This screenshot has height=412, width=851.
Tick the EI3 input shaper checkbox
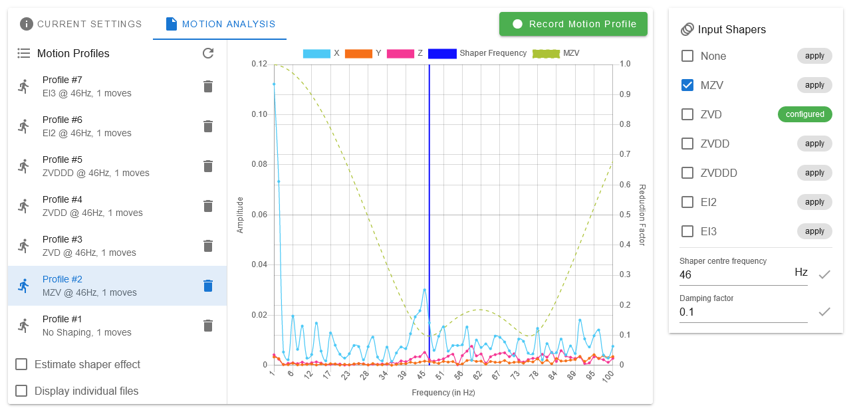pos(687,231)
